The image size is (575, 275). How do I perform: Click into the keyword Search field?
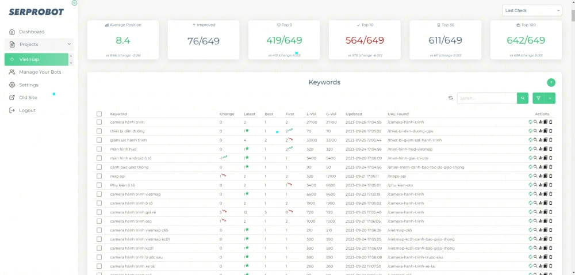(487, 98)
